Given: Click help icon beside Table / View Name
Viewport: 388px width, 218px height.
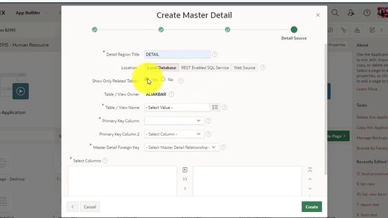Looking at the screenshot, I should click(x=224, y=107).
